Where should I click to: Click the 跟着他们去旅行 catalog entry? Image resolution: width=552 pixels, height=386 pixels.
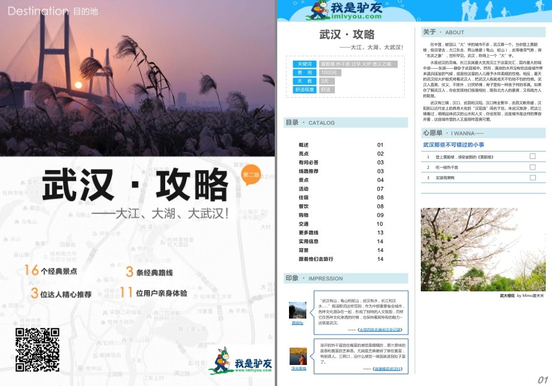[316, 259]
